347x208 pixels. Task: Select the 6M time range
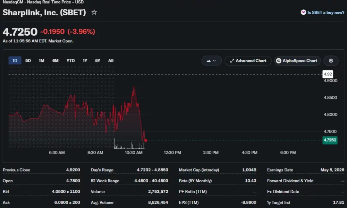tap(55, 61)
